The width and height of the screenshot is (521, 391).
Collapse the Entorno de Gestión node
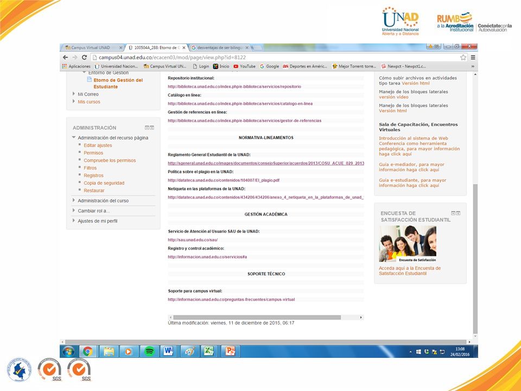[x=84, y=72]
